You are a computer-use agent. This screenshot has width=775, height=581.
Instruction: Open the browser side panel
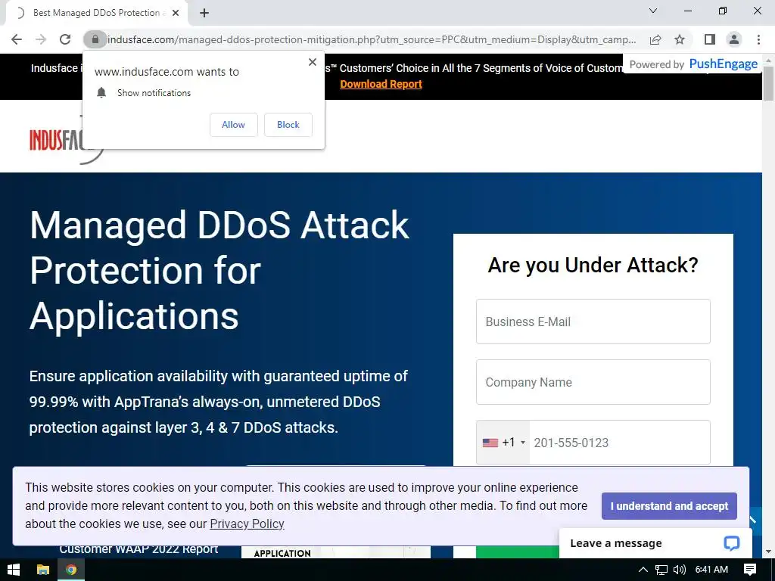(x=710, y=39)
